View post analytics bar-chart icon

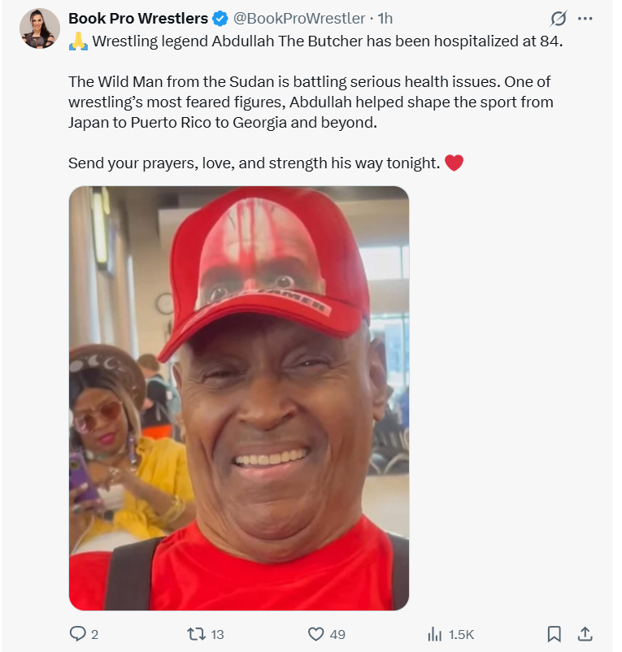click(x=434, y=634)
